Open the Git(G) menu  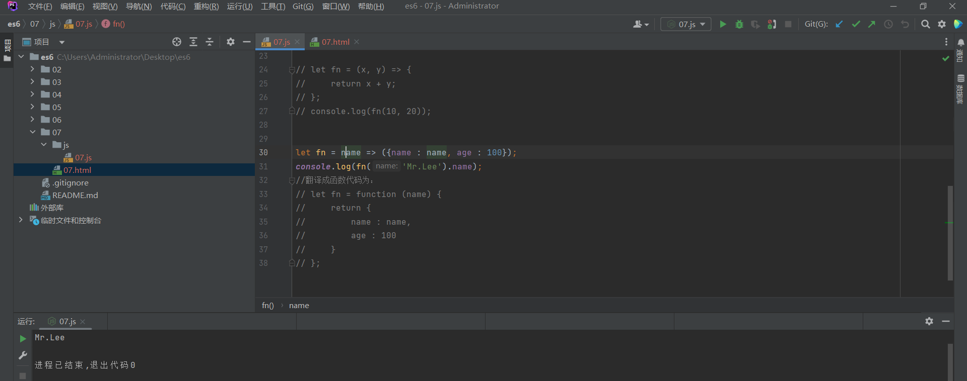tap(303, 6)
